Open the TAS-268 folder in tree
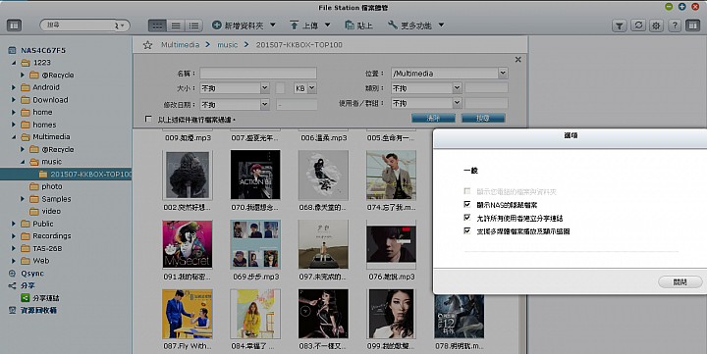The height and width of the screenshot is (354, 707). tap(47, 249)
